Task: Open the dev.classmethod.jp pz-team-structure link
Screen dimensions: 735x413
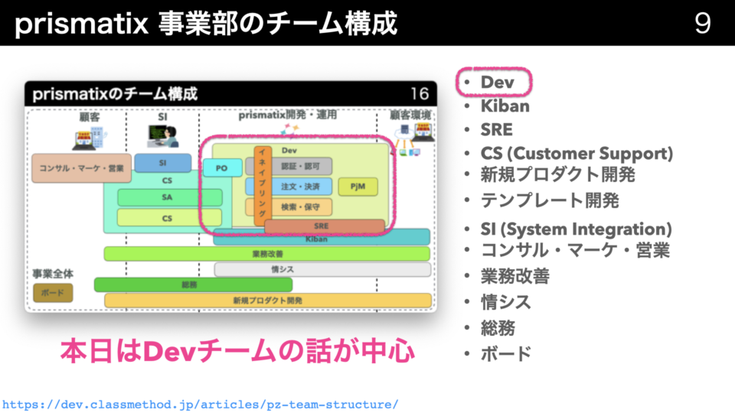Action: (200, 405)
